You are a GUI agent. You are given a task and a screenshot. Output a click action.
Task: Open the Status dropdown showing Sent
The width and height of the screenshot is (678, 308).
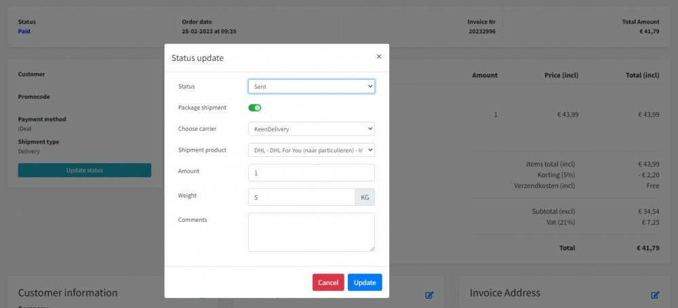[x=311, y=87]
